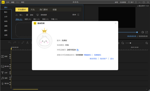The height and width of the screenshot is (91, 150).
Task: Select 配乐 in the left sidebar
Action: pos(6,12)
